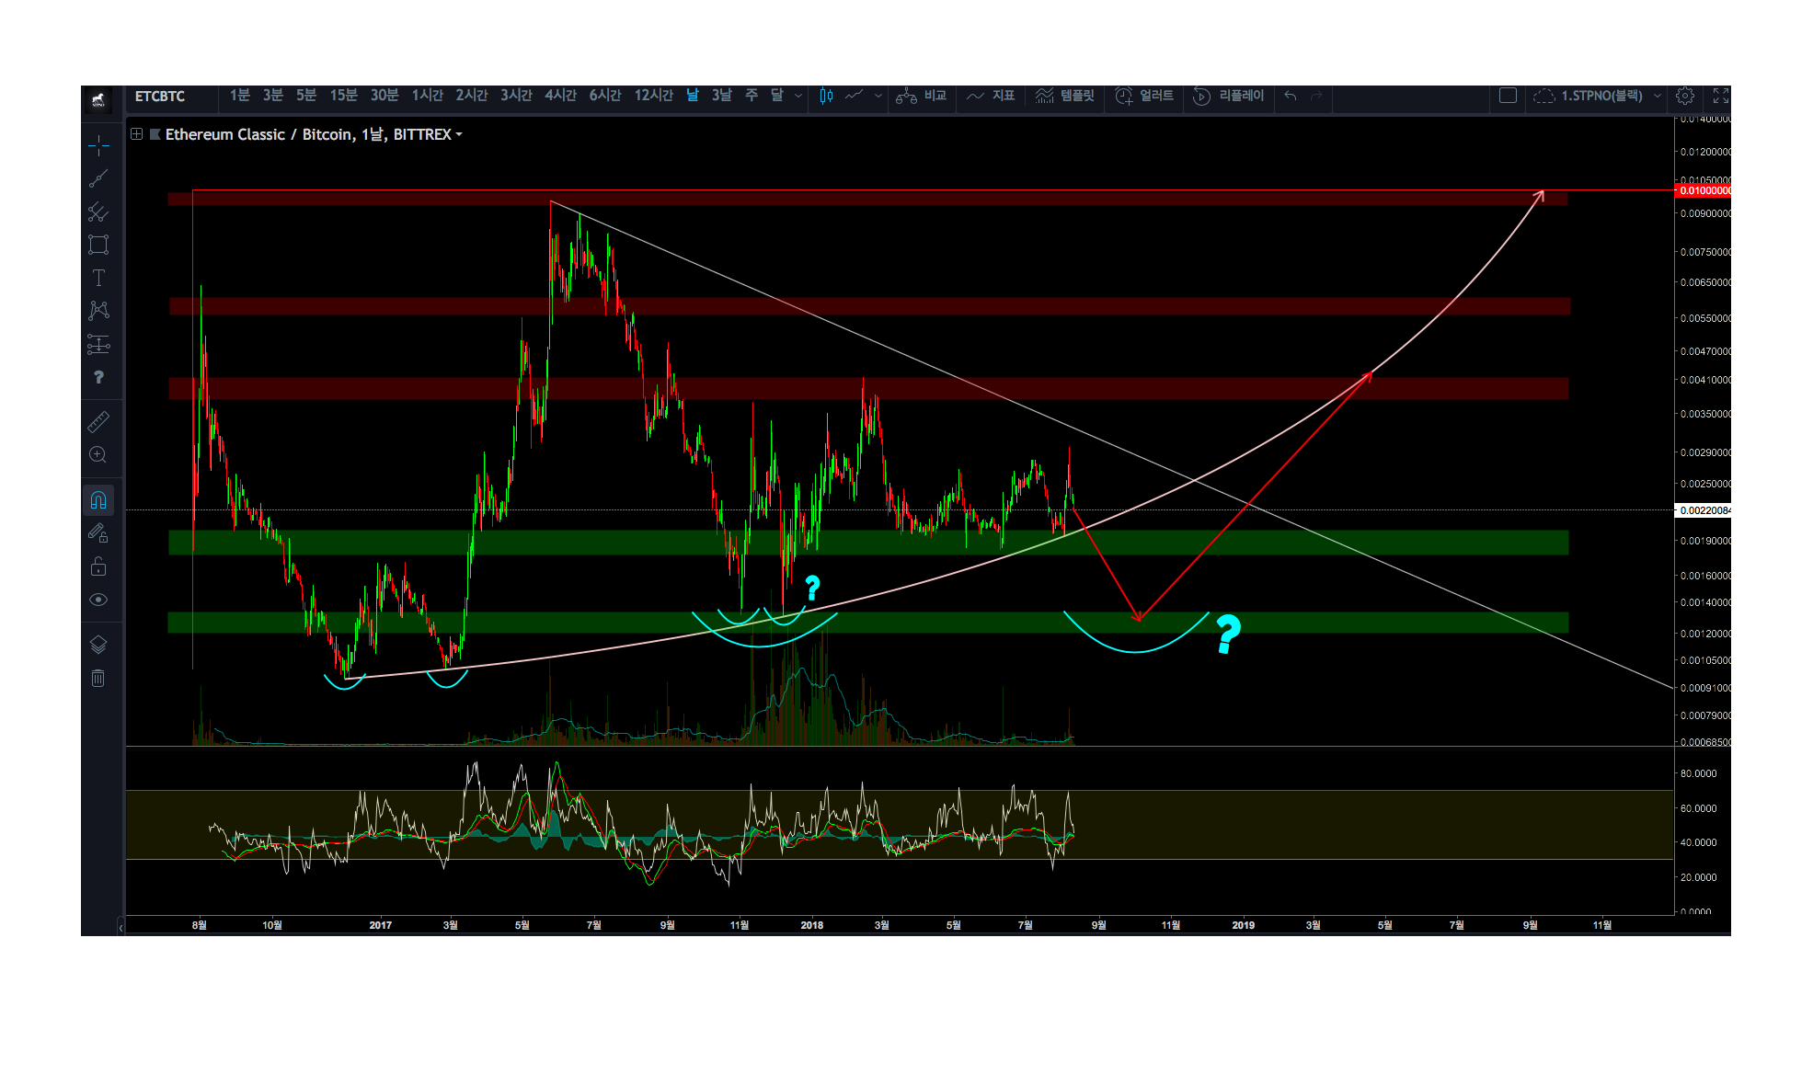Open the object tree layers icon

click(98, 645)
